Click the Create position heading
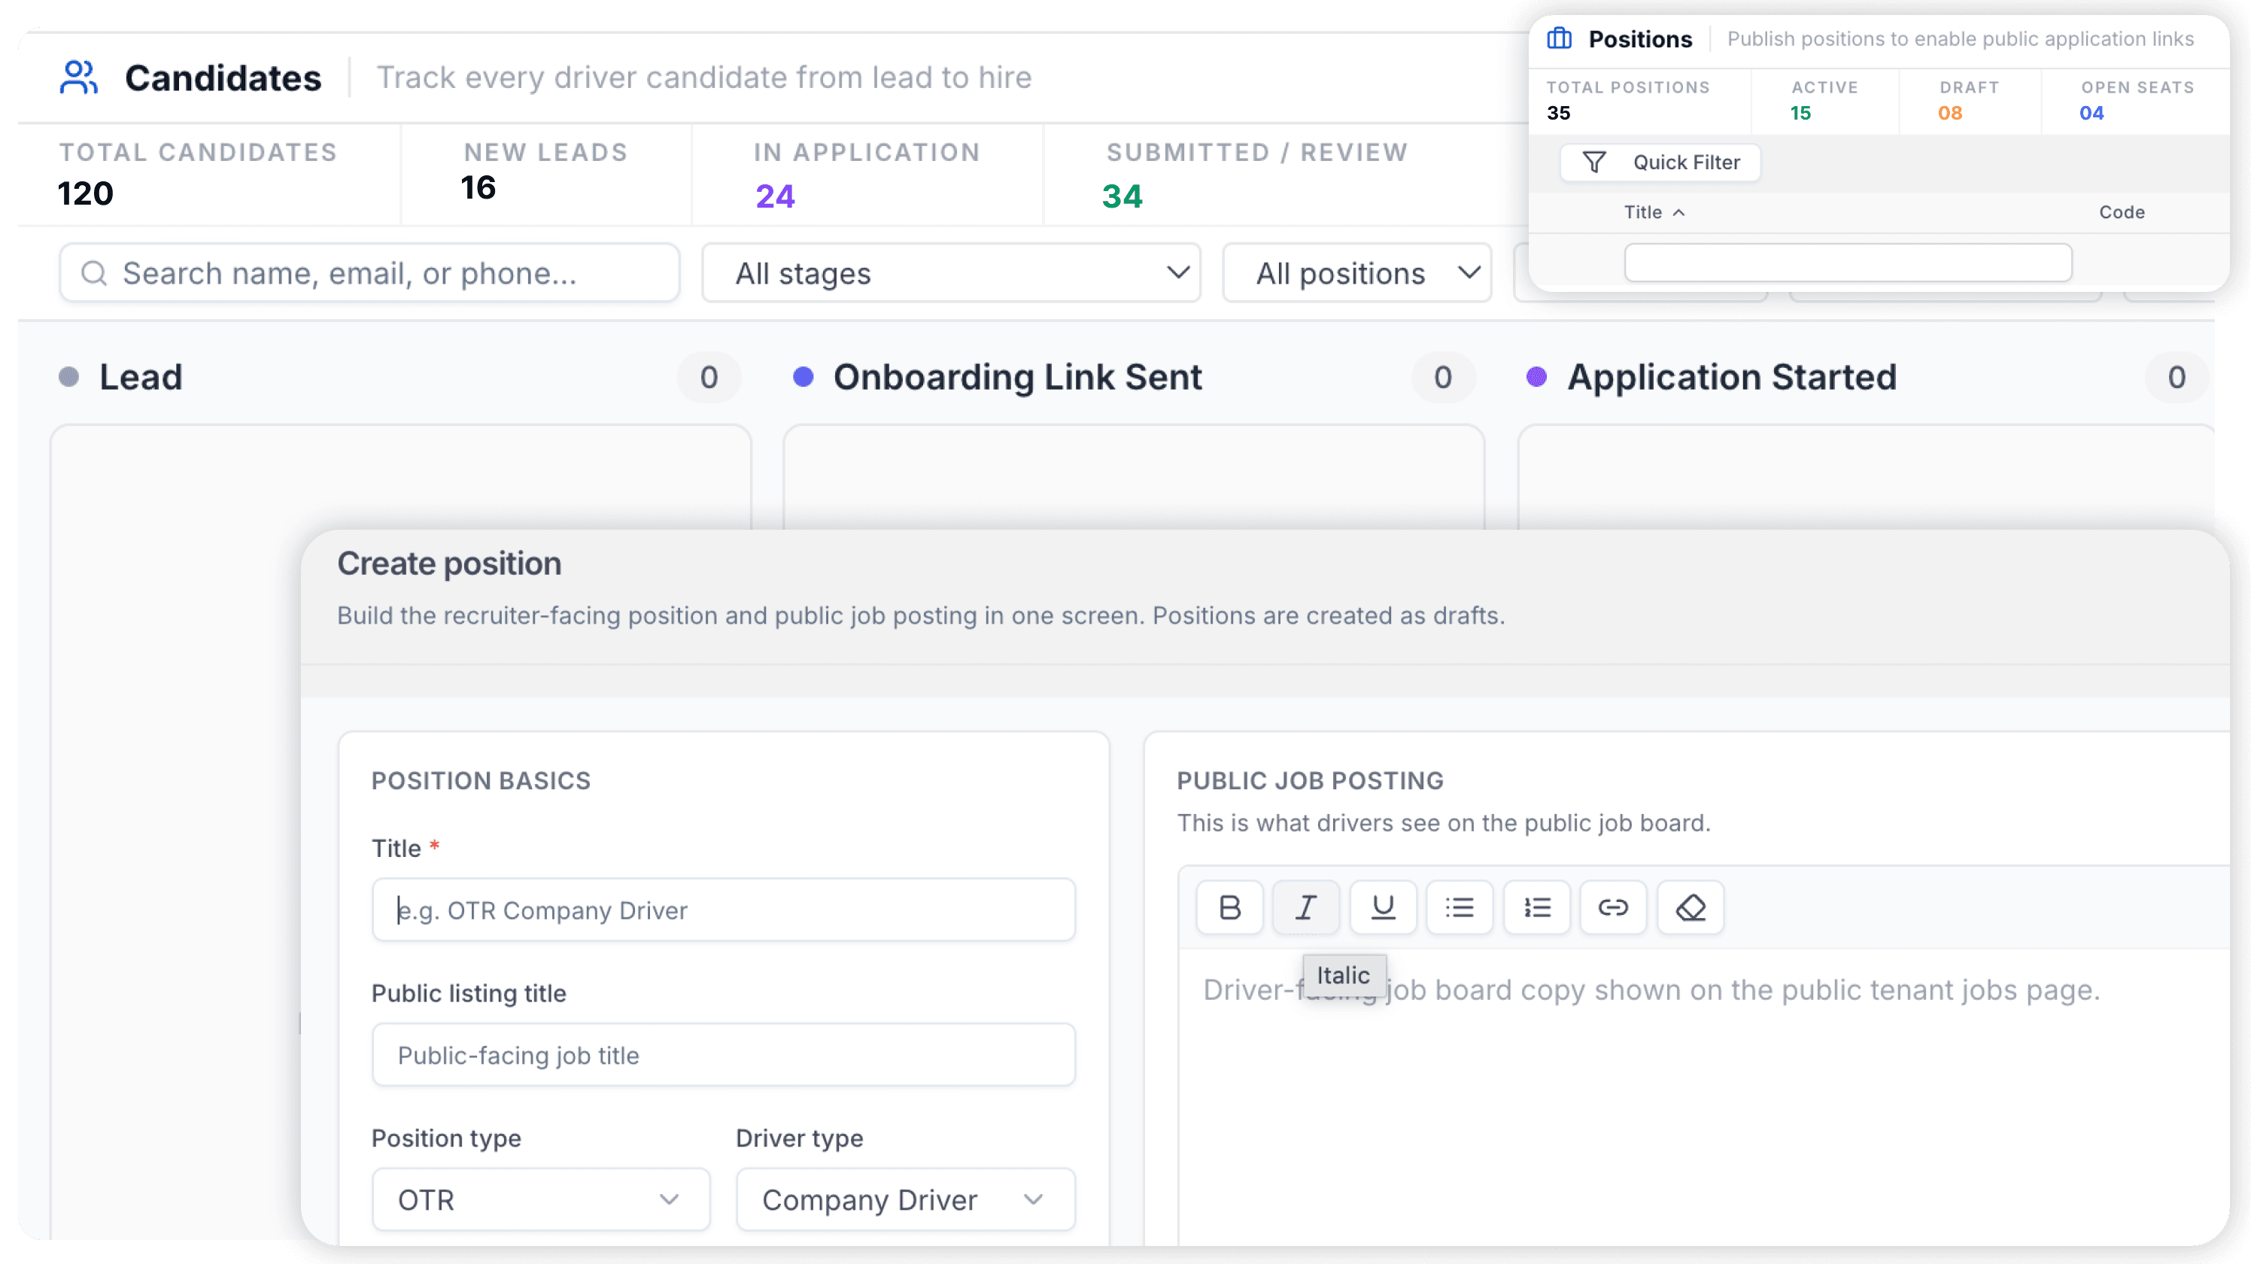The image size is (2251, 1264). [449, 564]
